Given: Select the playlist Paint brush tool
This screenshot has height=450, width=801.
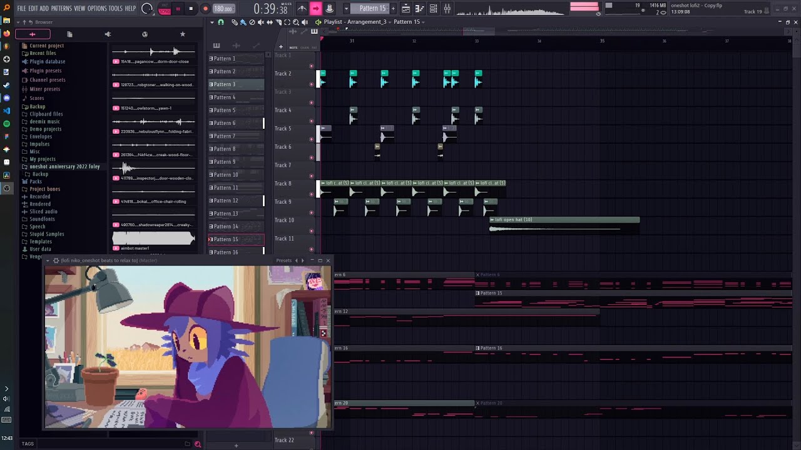Looking at the screenshot, I should [x=243, y=22].
